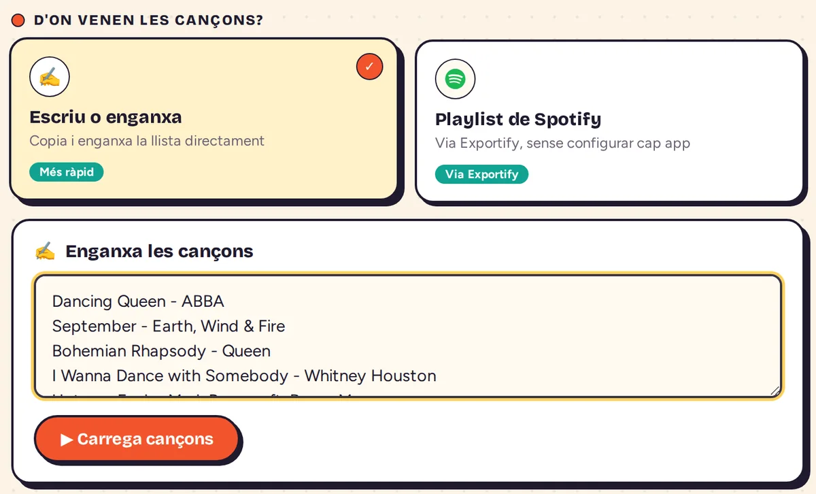Screen dimensions: 816x494
Task: Click the Via Exportify badge
Action: [x=481, y=174]
